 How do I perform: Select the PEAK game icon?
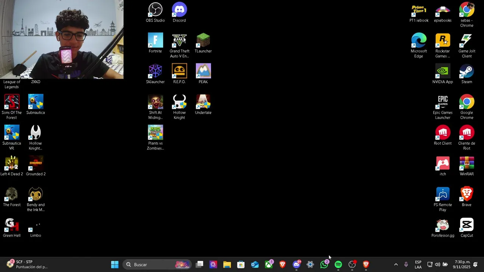click(203, 74)
